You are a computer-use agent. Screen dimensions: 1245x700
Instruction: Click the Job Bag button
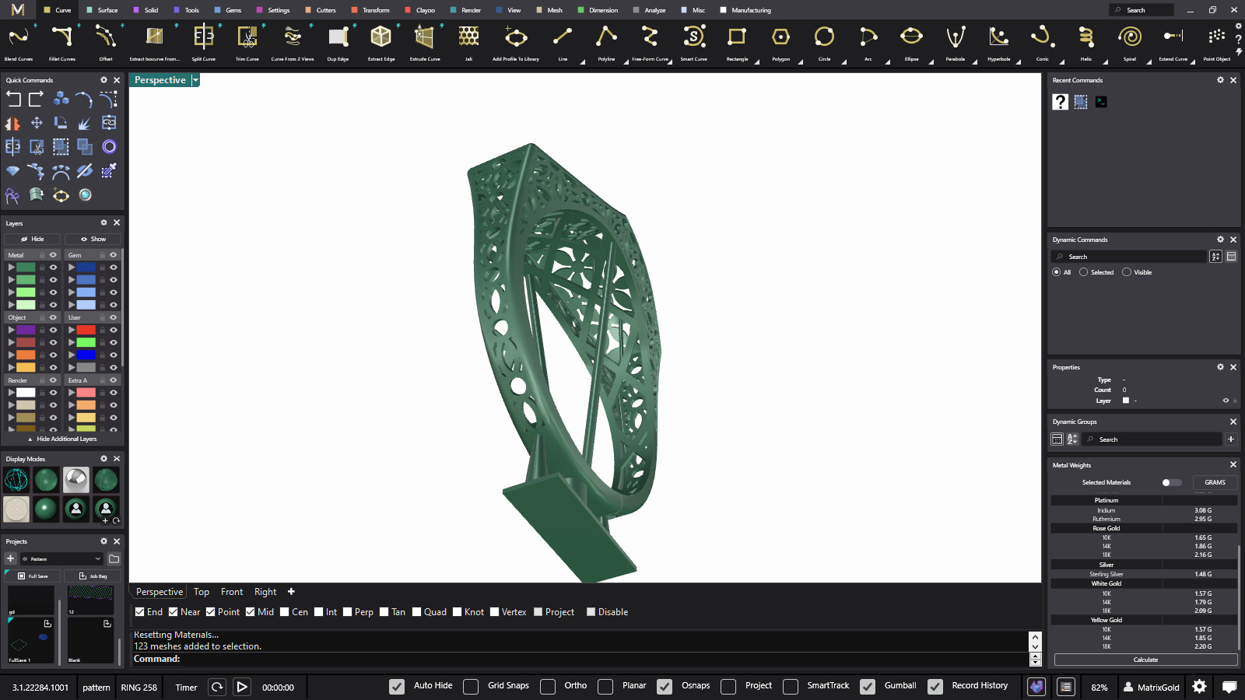(93, 576)
